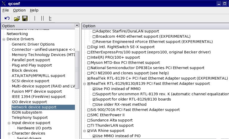Enable Digi Intl. RightSwitch SE-X support

point(89,47)
